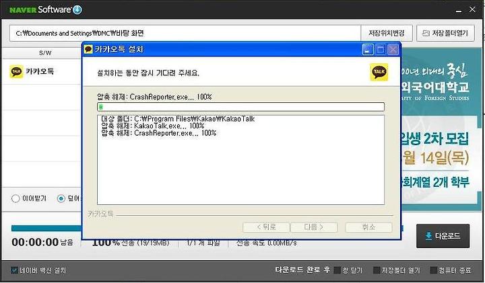This screenshot has height=283, width=485.
Task: Click the 저장위치변경 button
Action: click(x=387, y=33)
